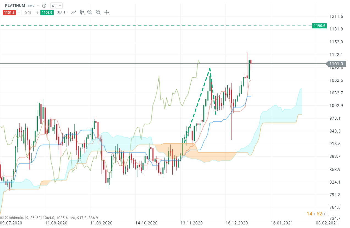The width and height of the screenshot is (350, 228).
Task: Click the 1211.6 price axis label
Action: [336, 16]
